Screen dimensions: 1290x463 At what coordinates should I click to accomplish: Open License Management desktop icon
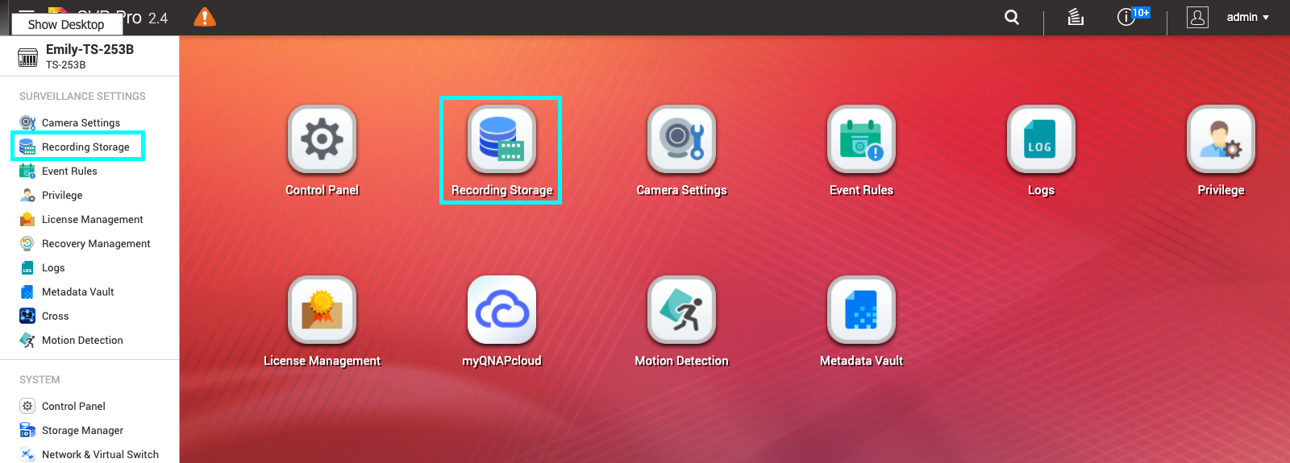322,310
